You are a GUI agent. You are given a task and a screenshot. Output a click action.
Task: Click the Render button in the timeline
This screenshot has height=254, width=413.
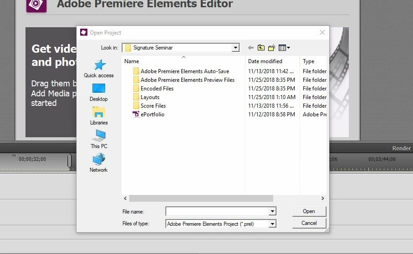pos(402,148)
